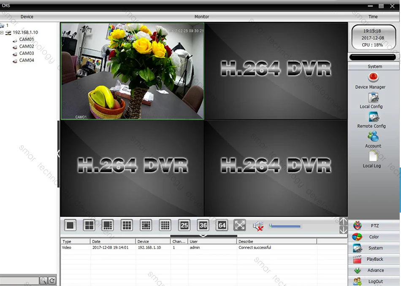Open the System panel tab at bottom
Screen dimensions: 401x286
[x=374, y=248]
